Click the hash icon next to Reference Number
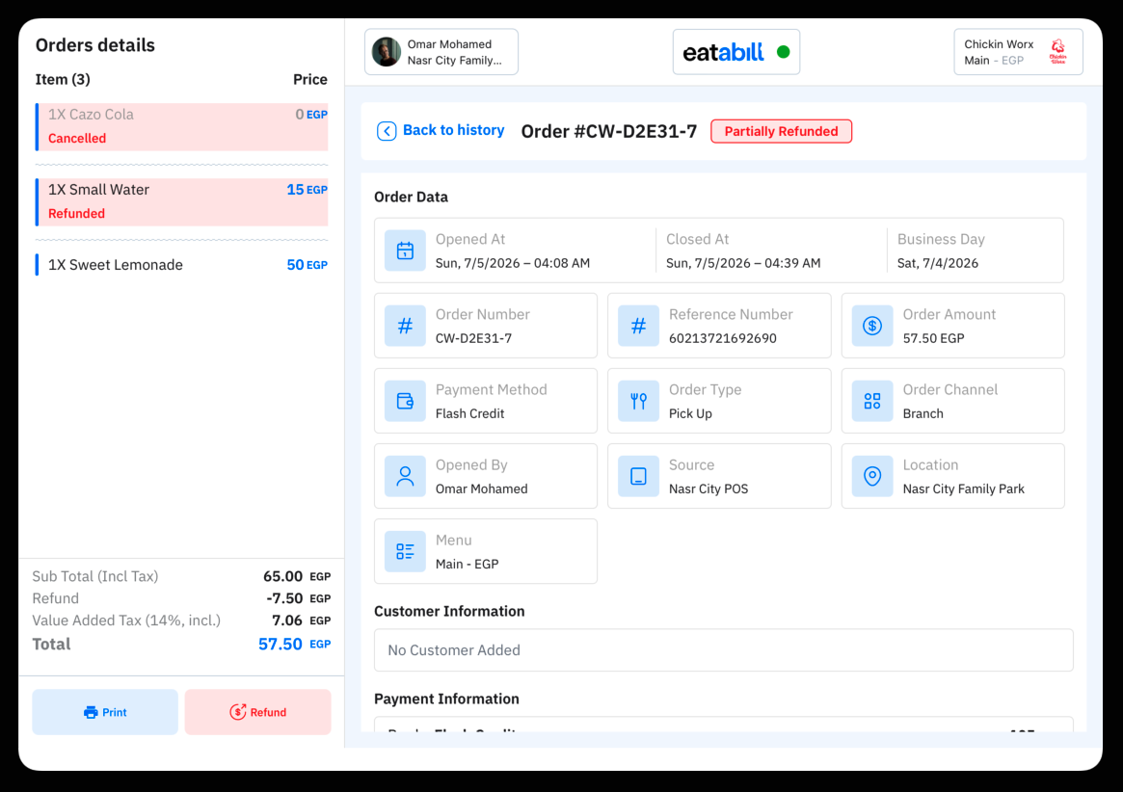Viewport: 1123px width, 792px height. (x=638, y=326)
